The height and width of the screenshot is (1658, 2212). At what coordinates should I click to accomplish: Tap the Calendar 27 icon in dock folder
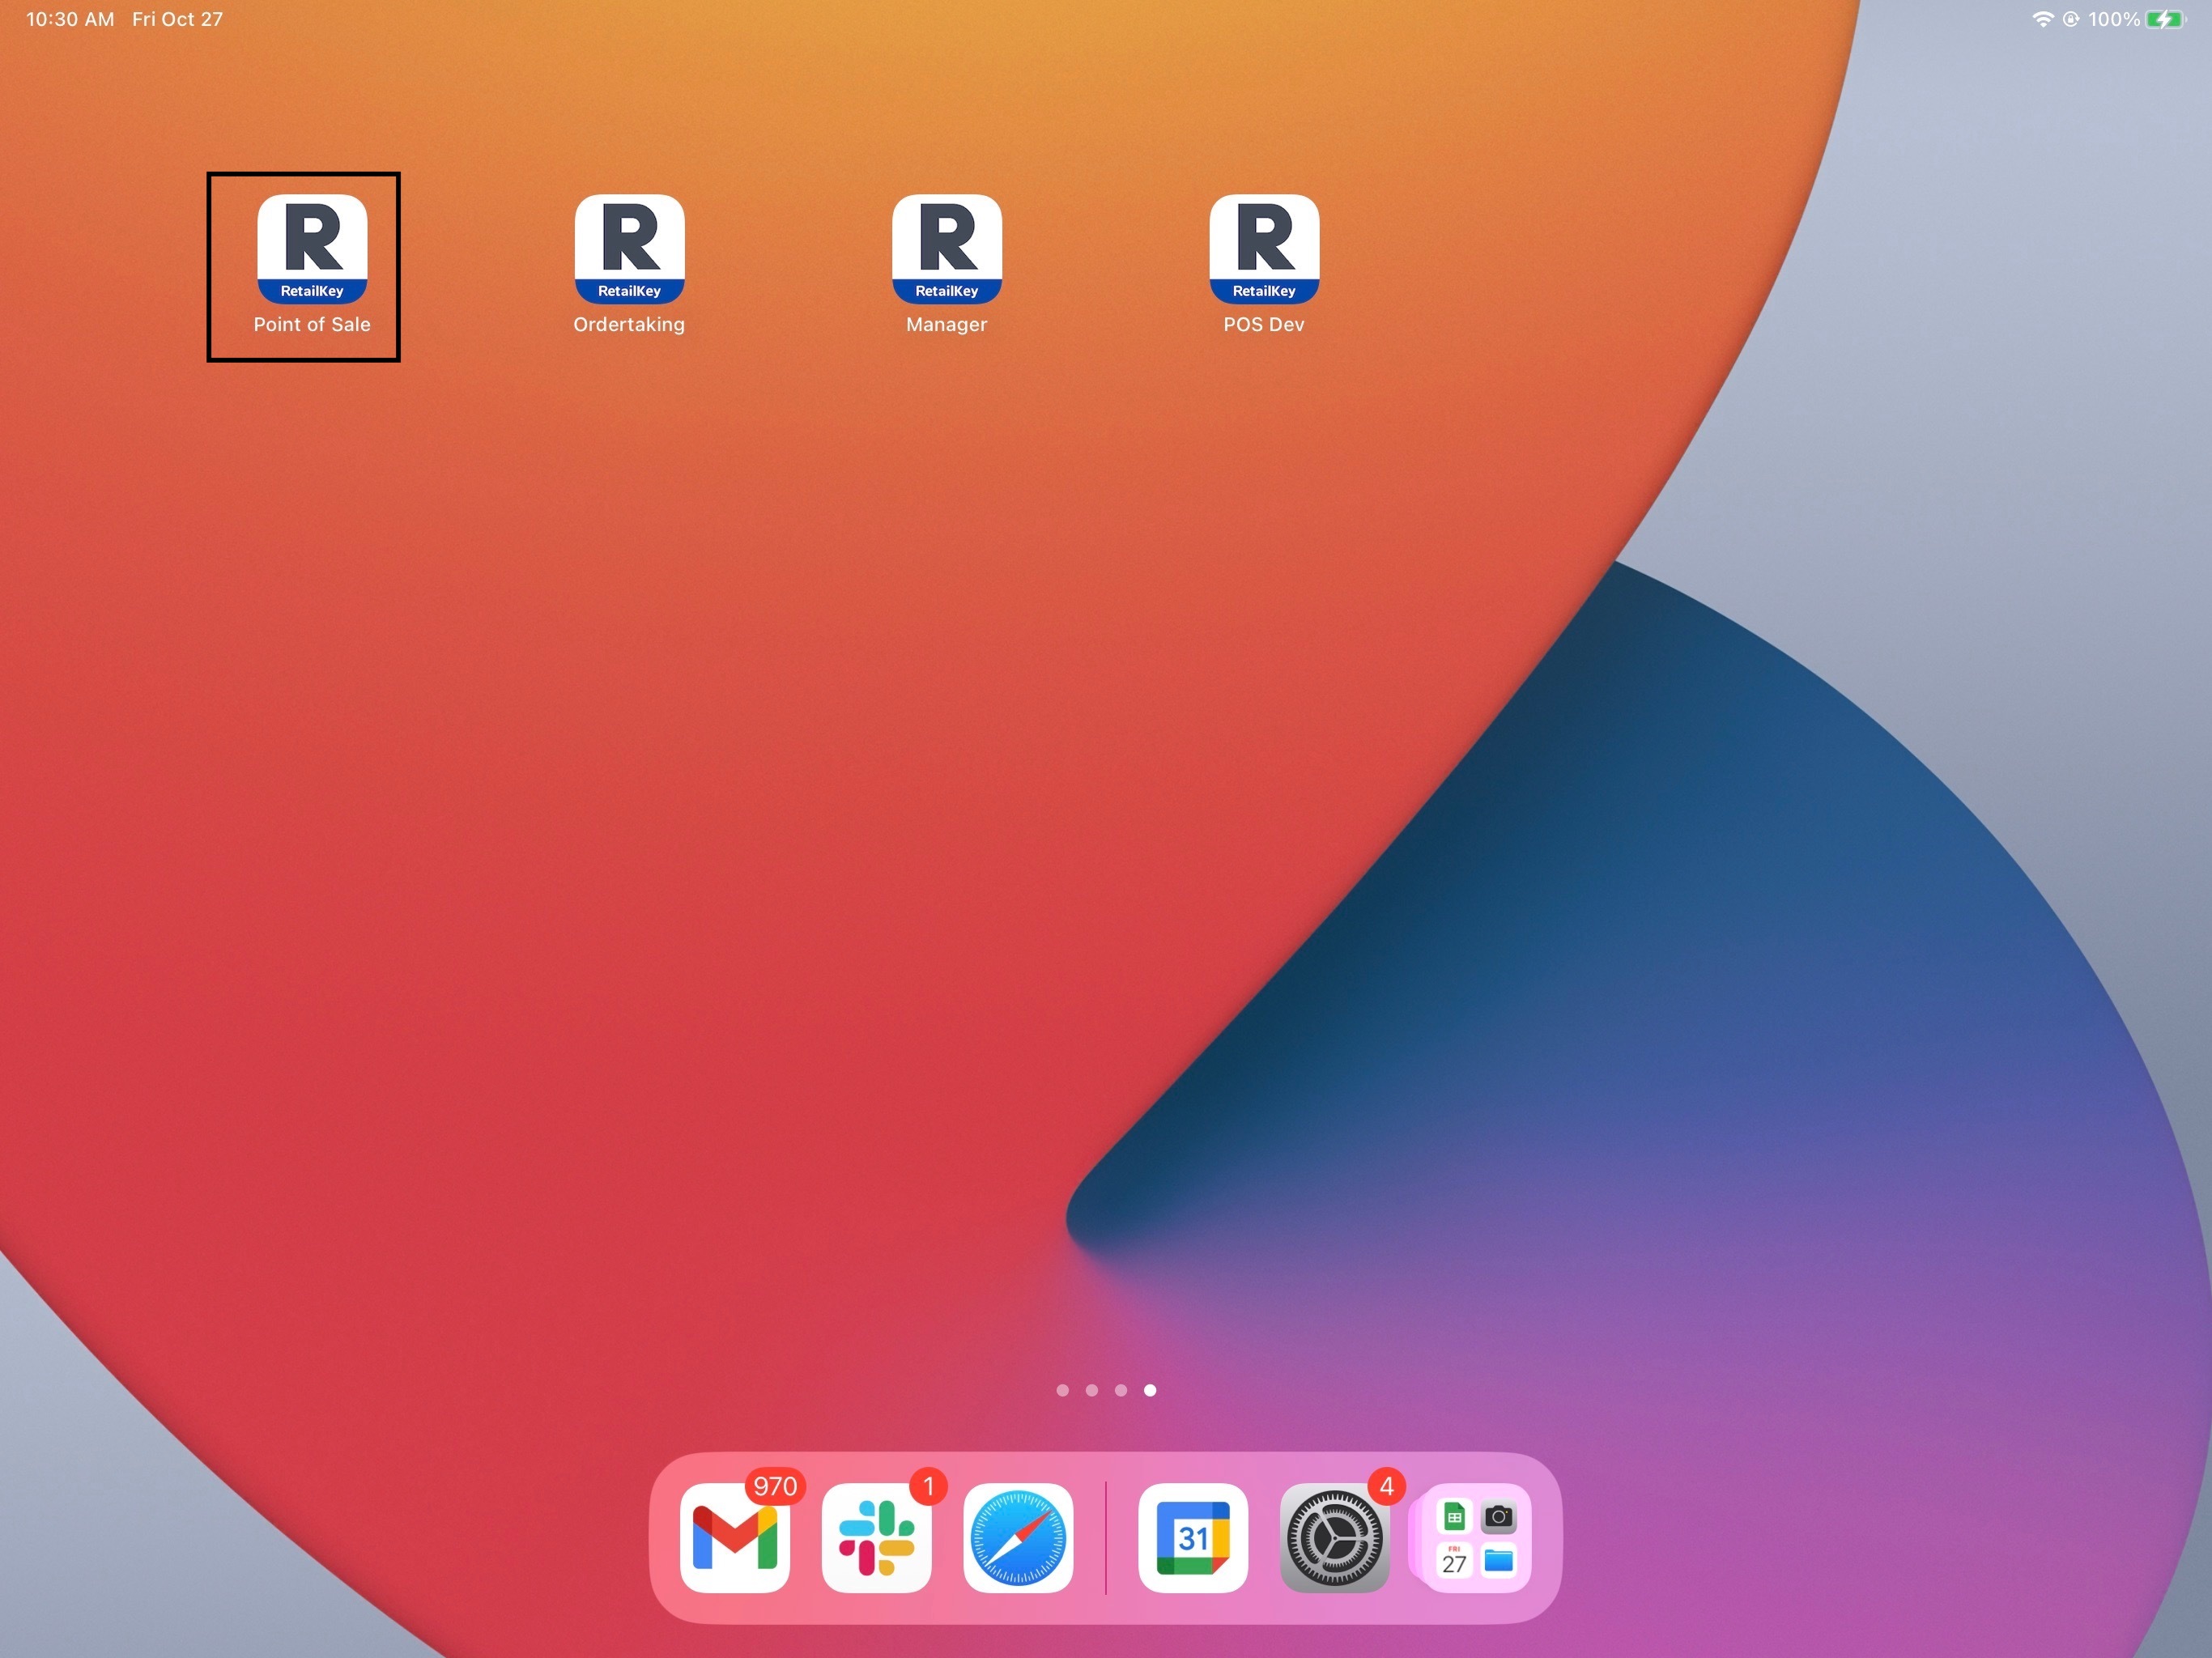coord(1454,1560)
